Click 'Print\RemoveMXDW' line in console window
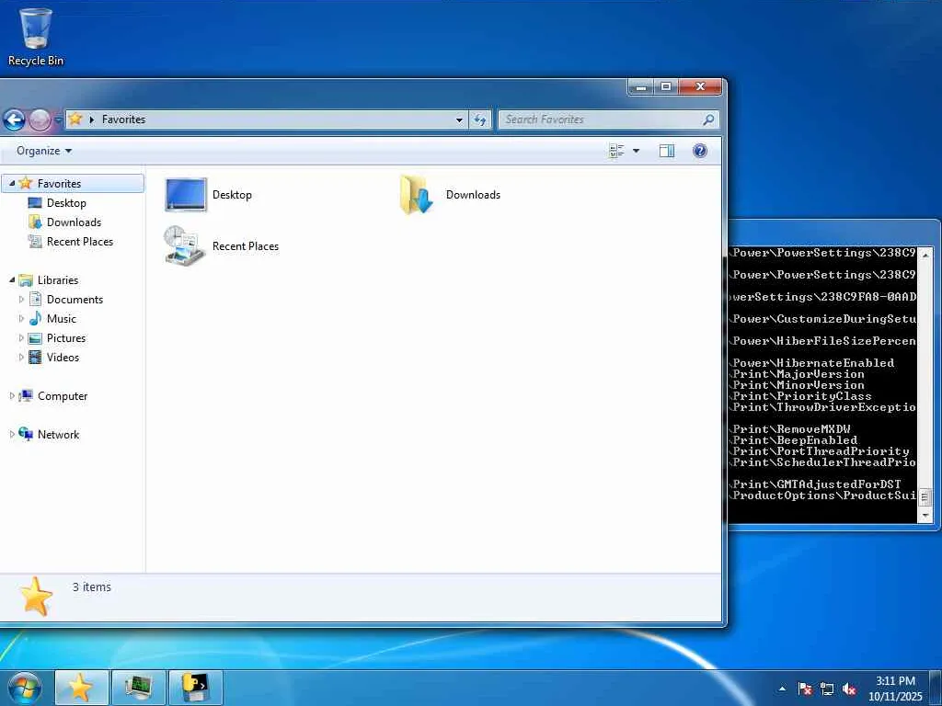This screenshot has height=706, width=942. [791, 428]
